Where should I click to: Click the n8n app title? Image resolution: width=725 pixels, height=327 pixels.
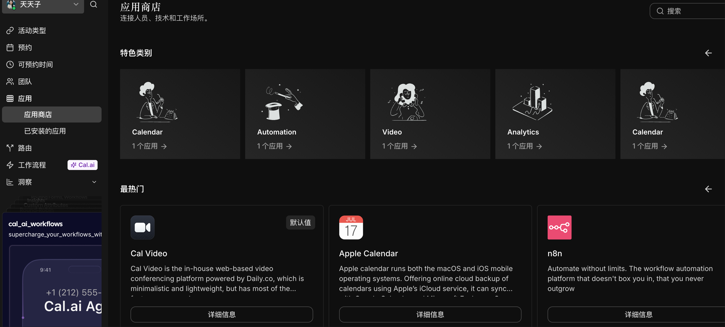point(554,253)
